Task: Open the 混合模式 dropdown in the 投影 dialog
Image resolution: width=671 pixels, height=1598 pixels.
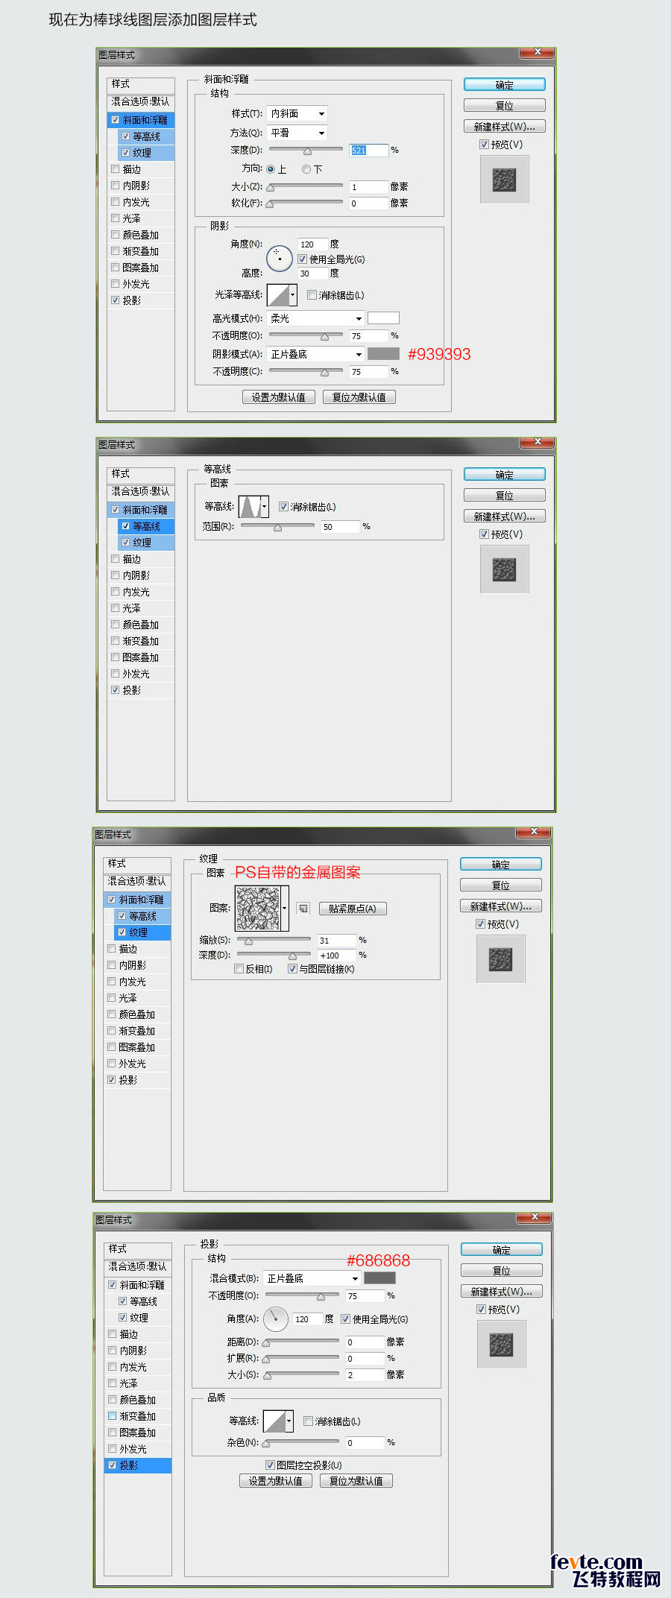Action: pos(312,1278)
